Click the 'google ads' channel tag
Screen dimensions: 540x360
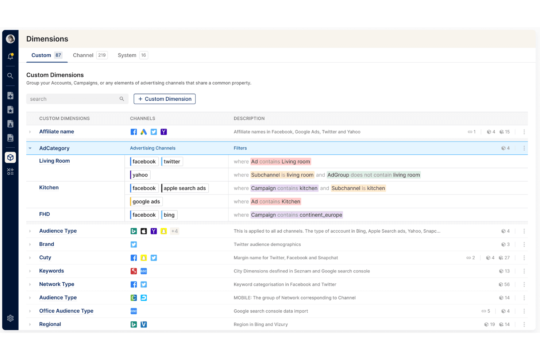146,202
